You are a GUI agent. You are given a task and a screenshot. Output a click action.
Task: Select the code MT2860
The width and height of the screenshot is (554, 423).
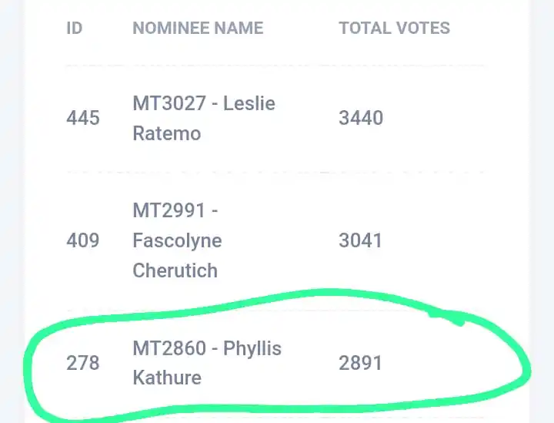tap(169, 348)
